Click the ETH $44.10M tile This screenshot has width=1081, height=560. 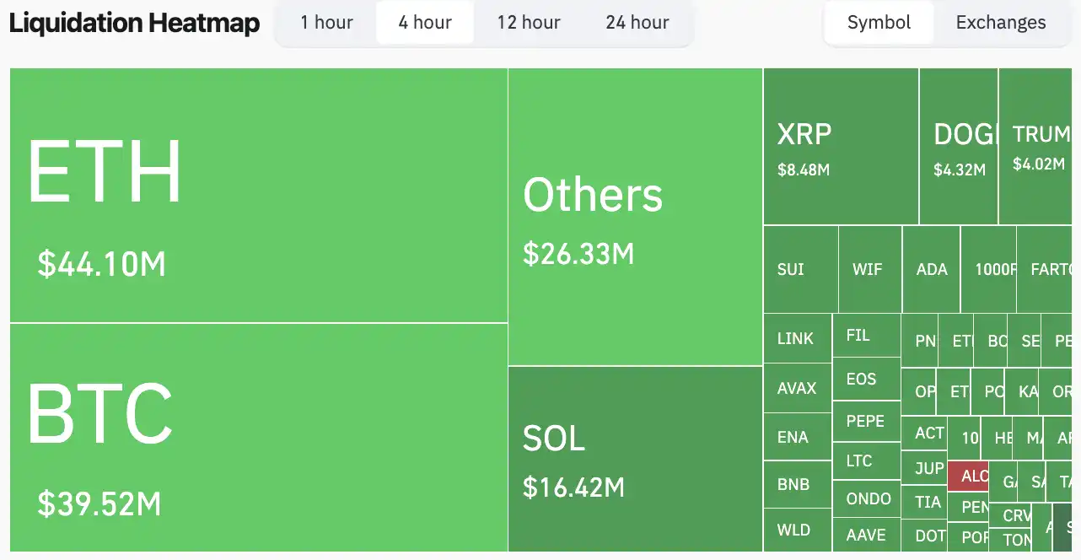point(258,195)
